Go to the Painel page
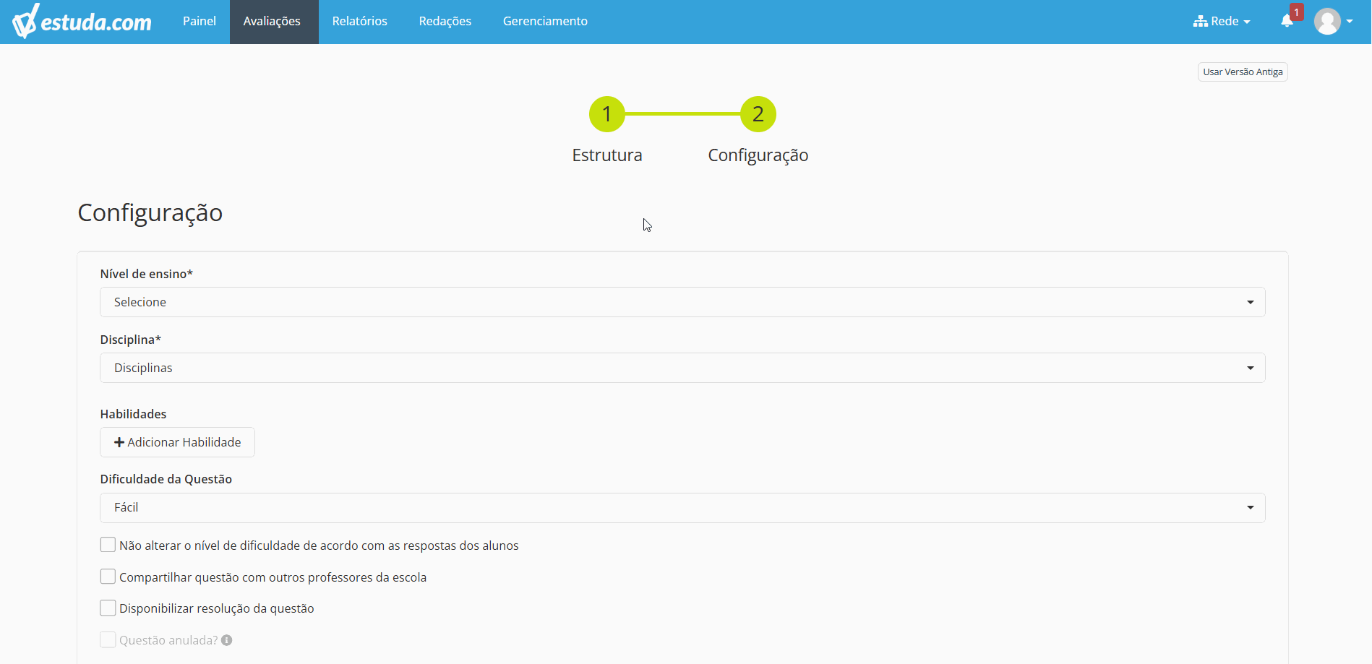Image resolution: width=1372 pixels, height=664 pixels. pos(200,22)
